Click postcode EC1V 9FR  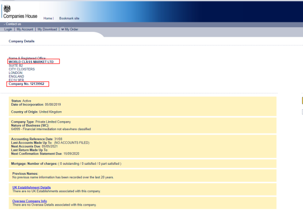click(x=16, y=80)
